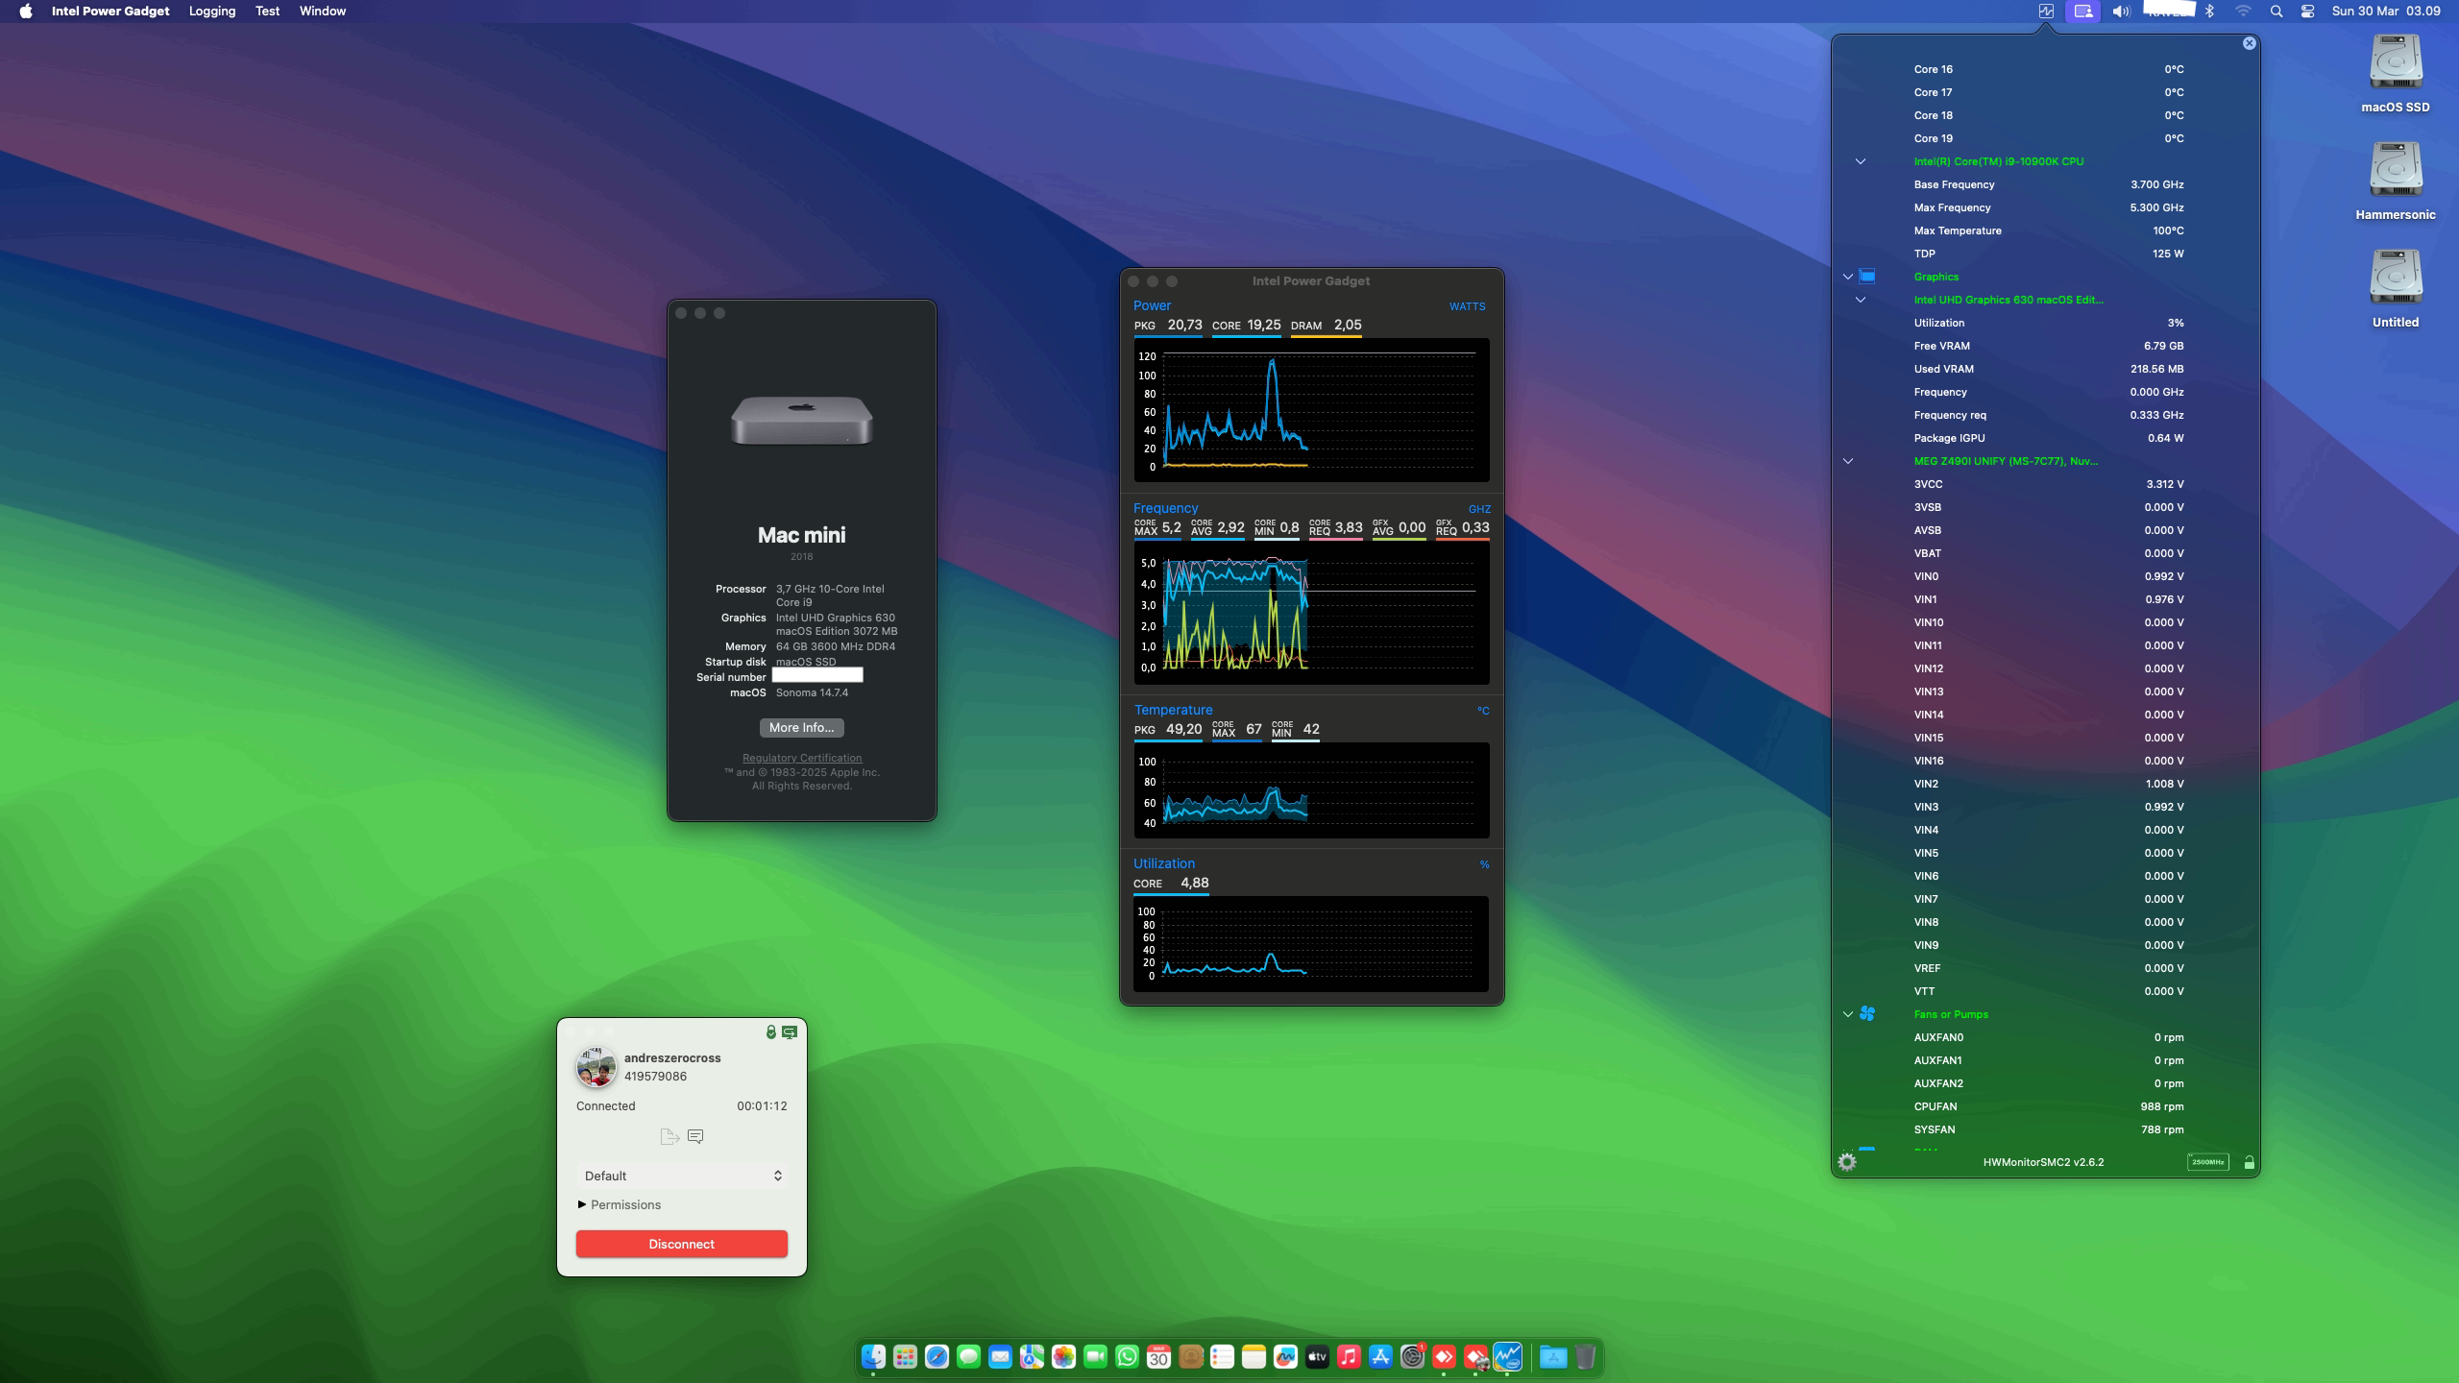The height and width of the screenshot is (1383, 2459).
Task: Click the screen sharing icon in AnyDesk
Action: click(790, 1031)
